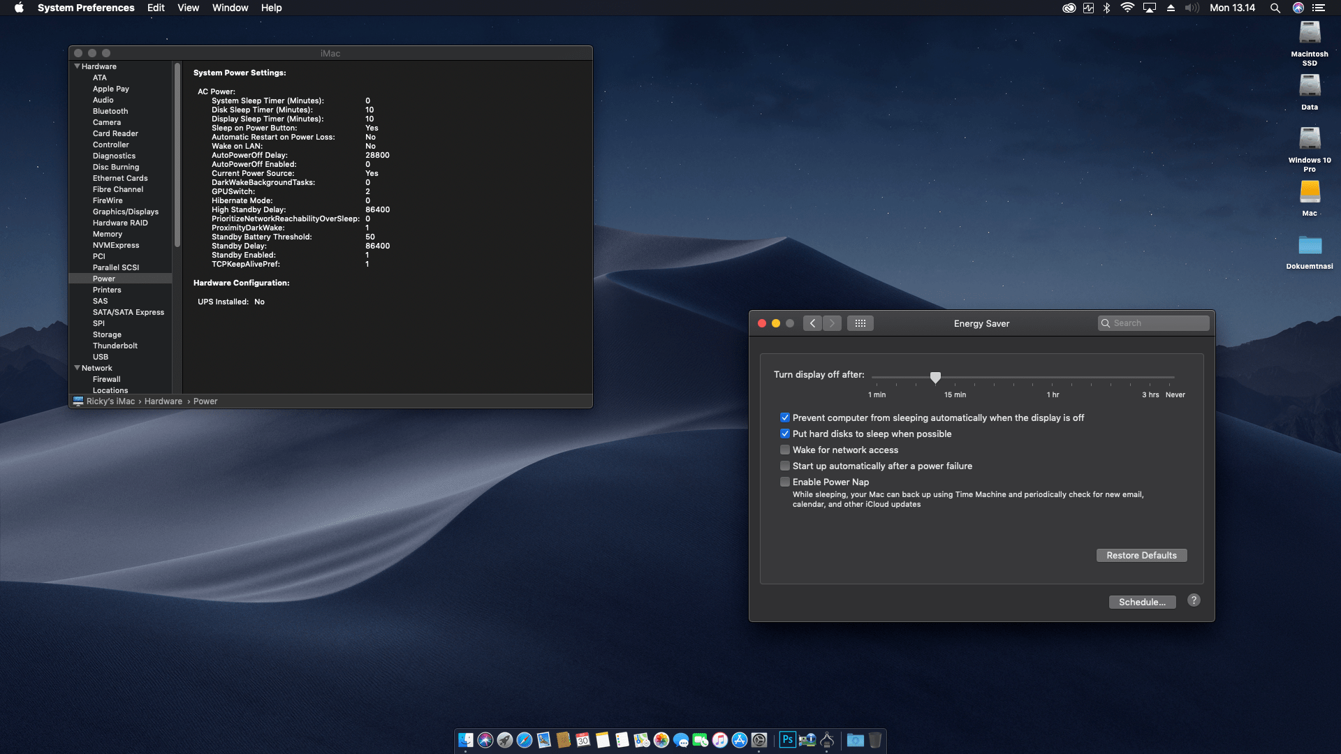Click the Creative Cloud menu bar icon
This screenshot has width=1341, height=754.
(1069, 8)
